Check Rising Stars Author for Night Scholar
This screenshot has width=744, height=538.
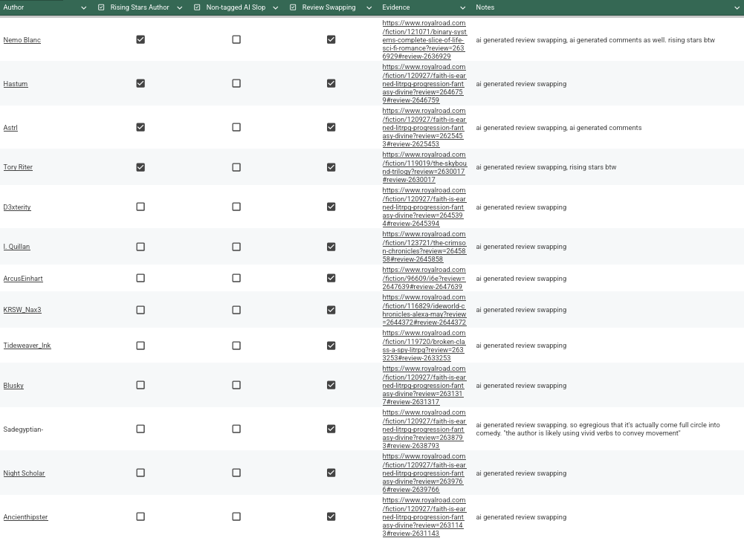140,473
